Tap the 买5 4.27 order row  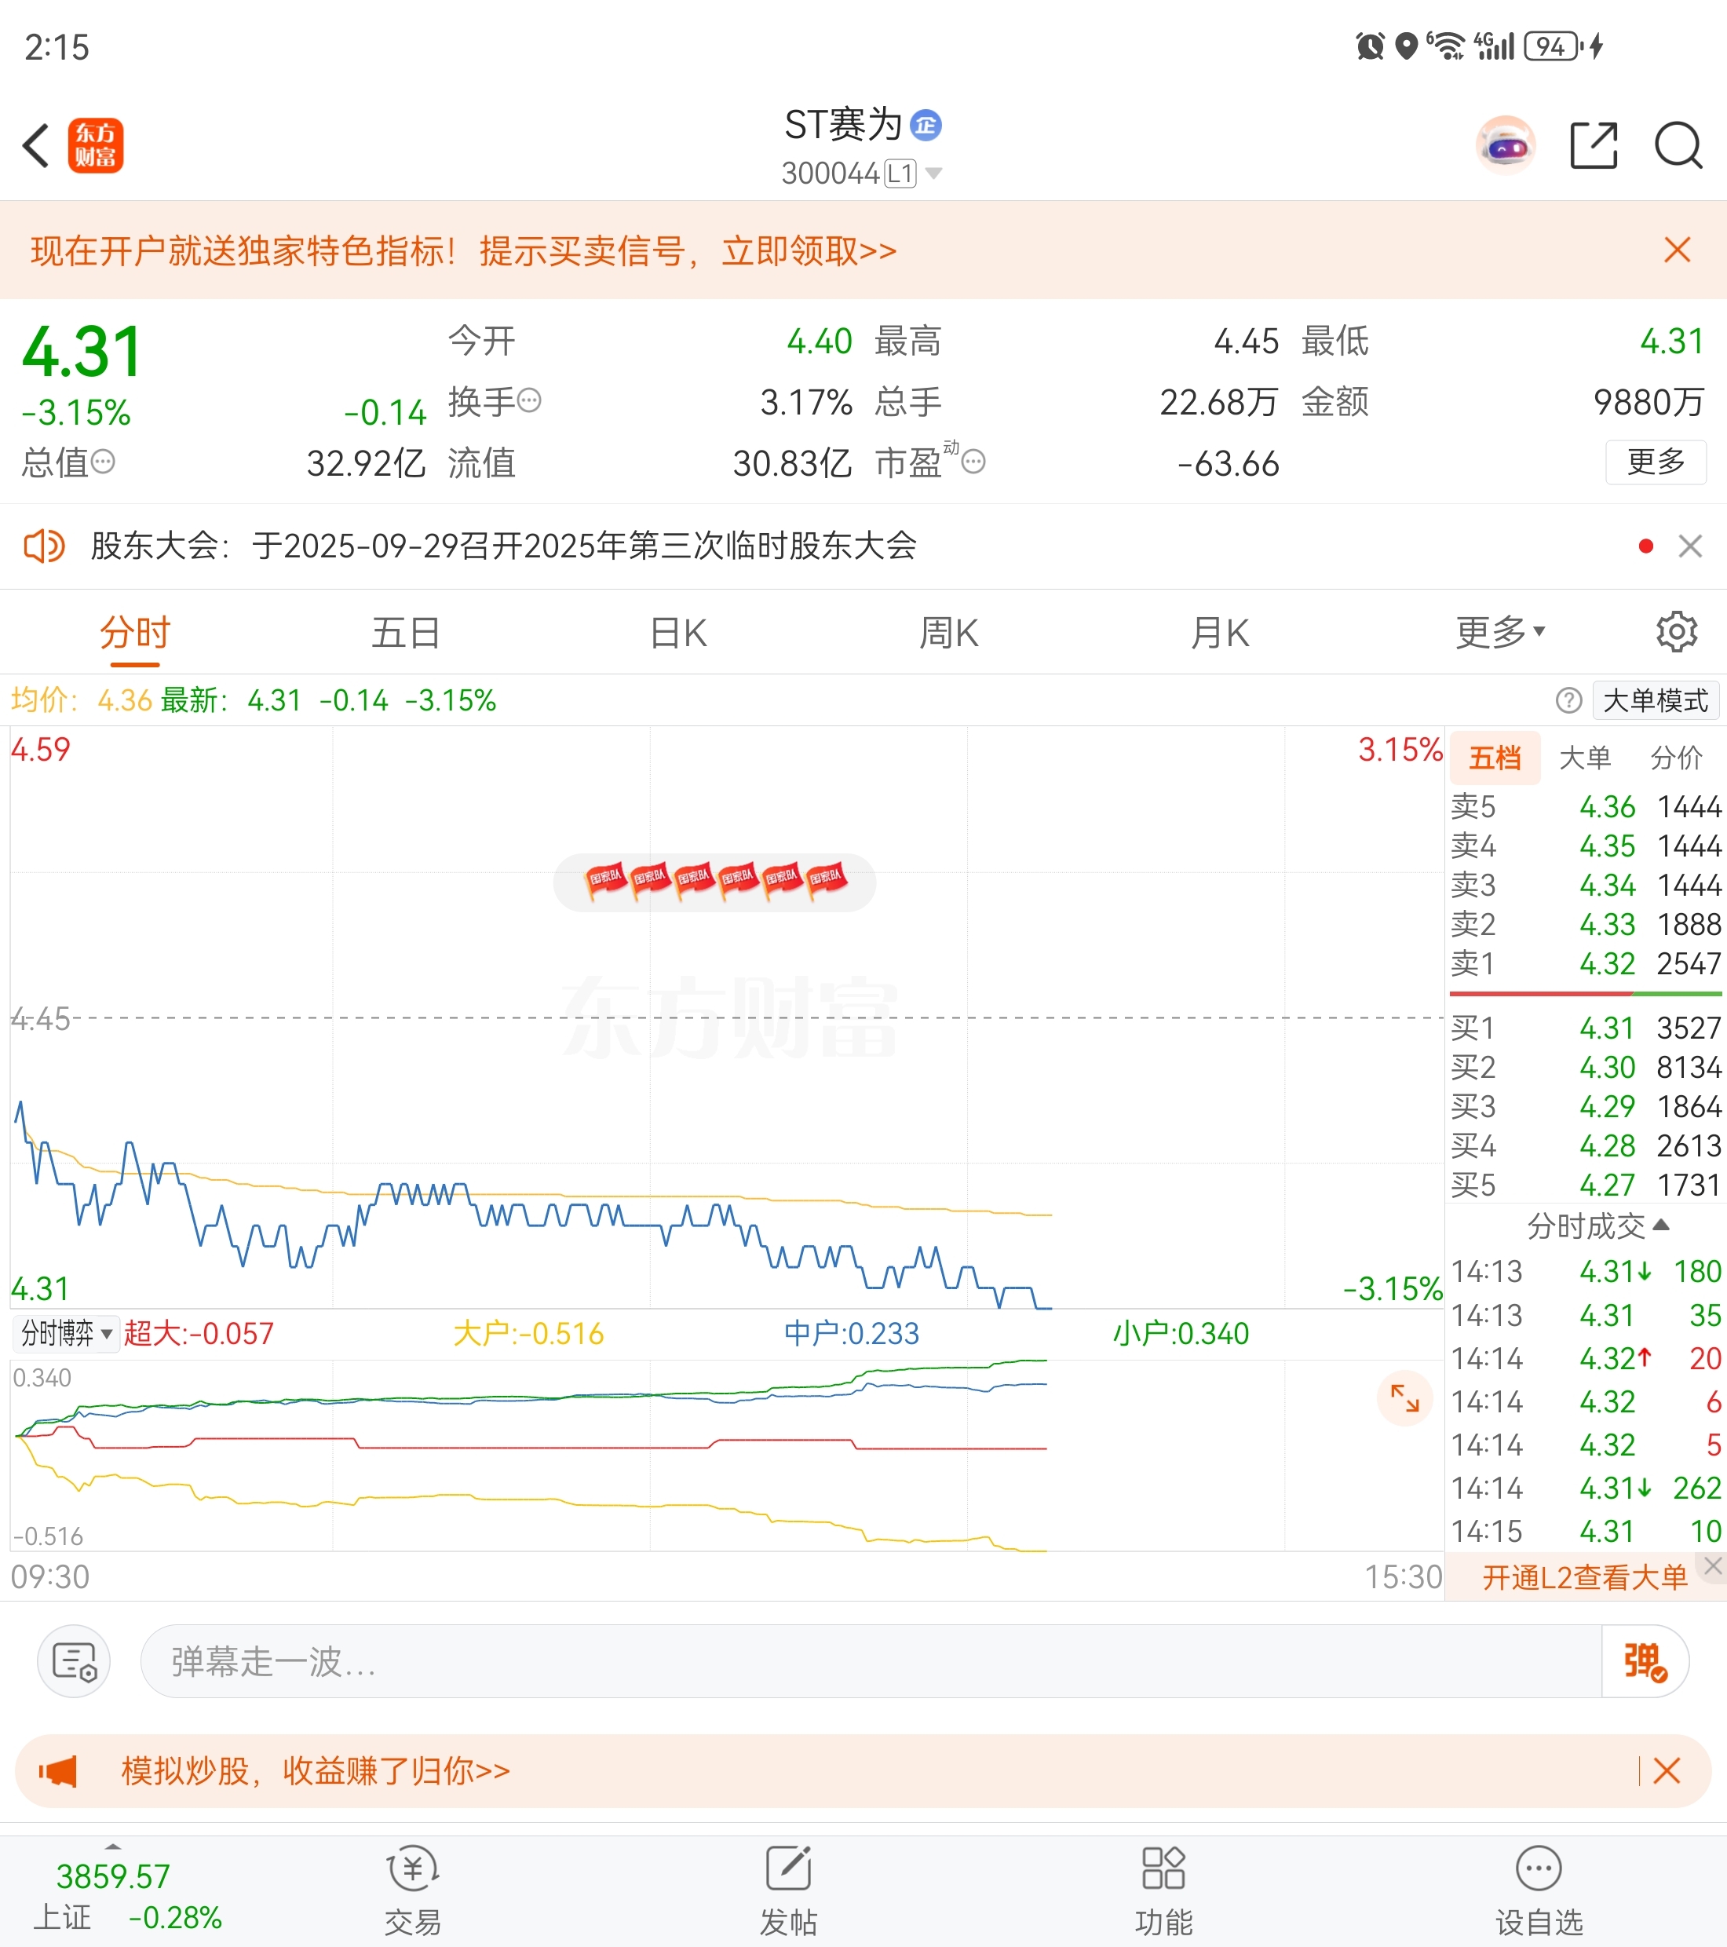pyautogui.click(x=1585, y=1185)
